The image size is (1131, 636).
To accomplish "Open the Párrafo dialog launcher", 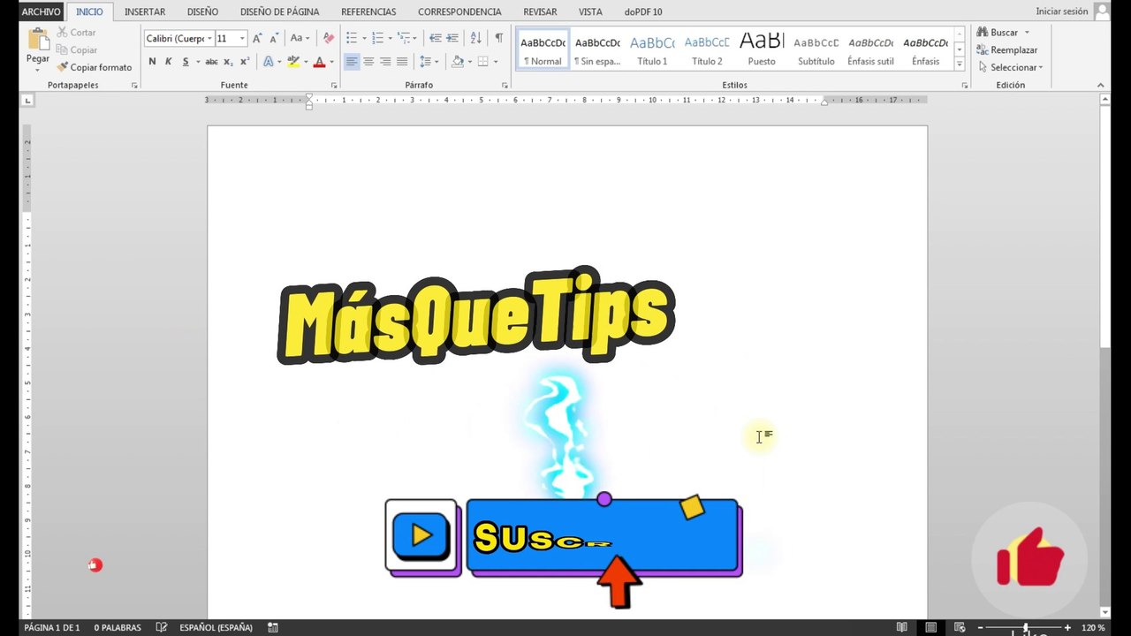I will pos(505,86).
